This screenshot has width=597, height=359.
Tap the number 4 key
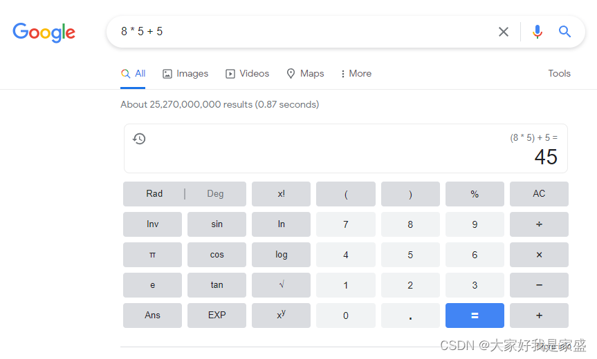(x=346, y=255)
